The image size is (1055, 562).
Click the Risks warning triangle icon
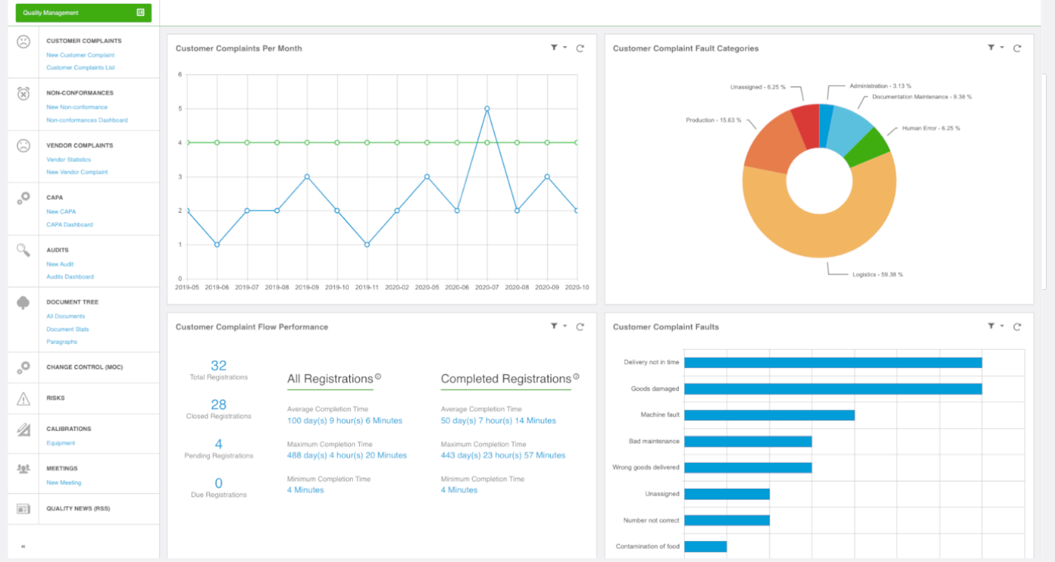pos(23,399)
